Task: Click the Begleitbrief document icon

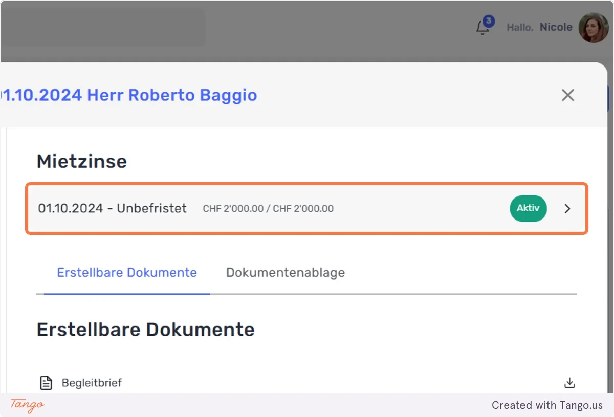Action: click(x=46, y=383)
